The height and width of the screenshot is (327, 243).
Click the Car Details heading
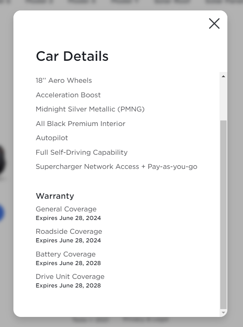(x=72, y=56)
